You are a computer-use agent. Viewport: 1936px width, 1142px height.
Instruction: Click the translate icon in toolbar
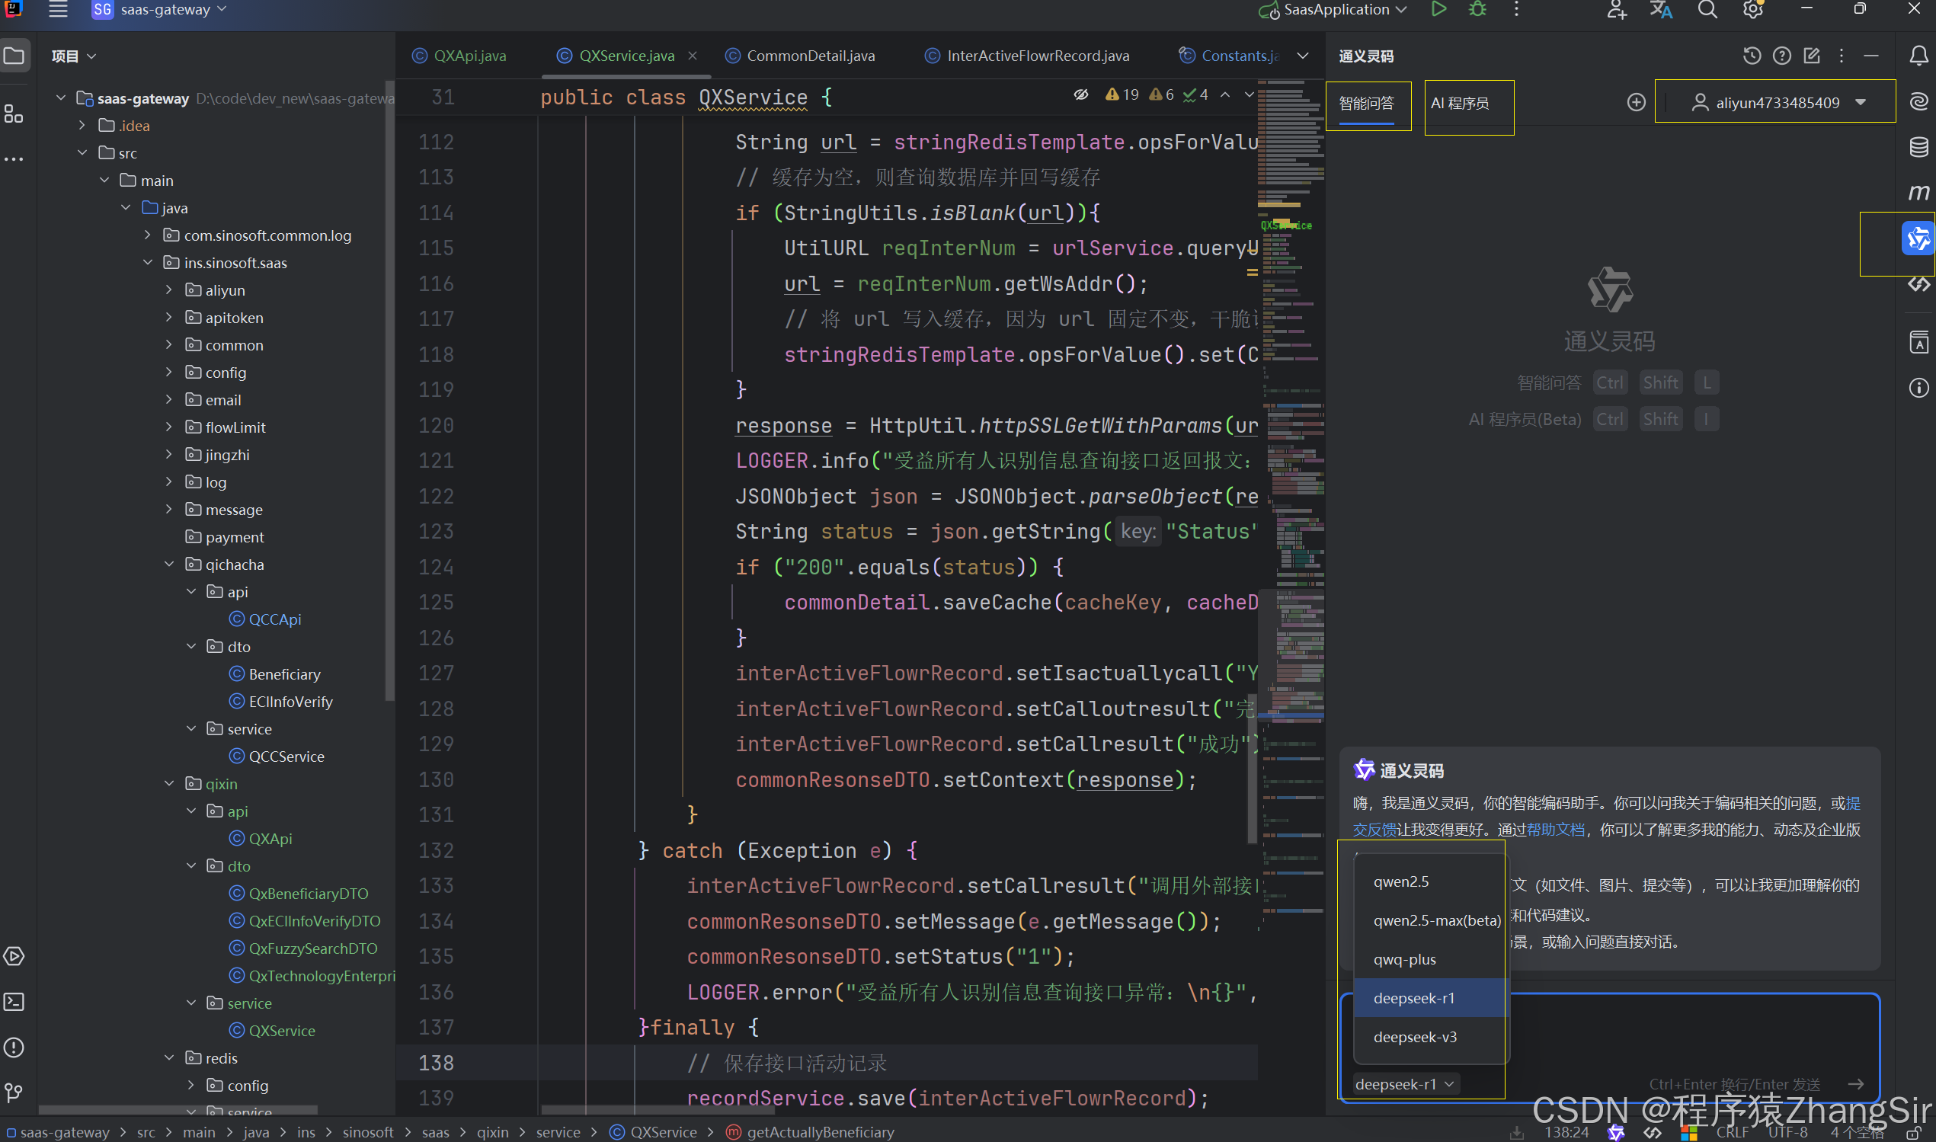pyautogui.click(x=1661, y=10)
